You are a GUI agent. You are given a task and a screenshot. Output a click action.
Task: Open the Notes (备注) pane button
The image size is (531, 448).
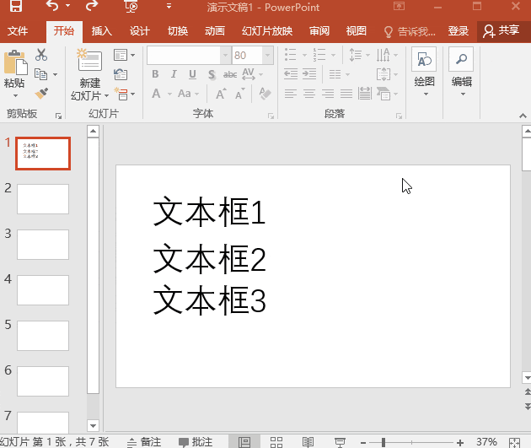coord(145,442)
